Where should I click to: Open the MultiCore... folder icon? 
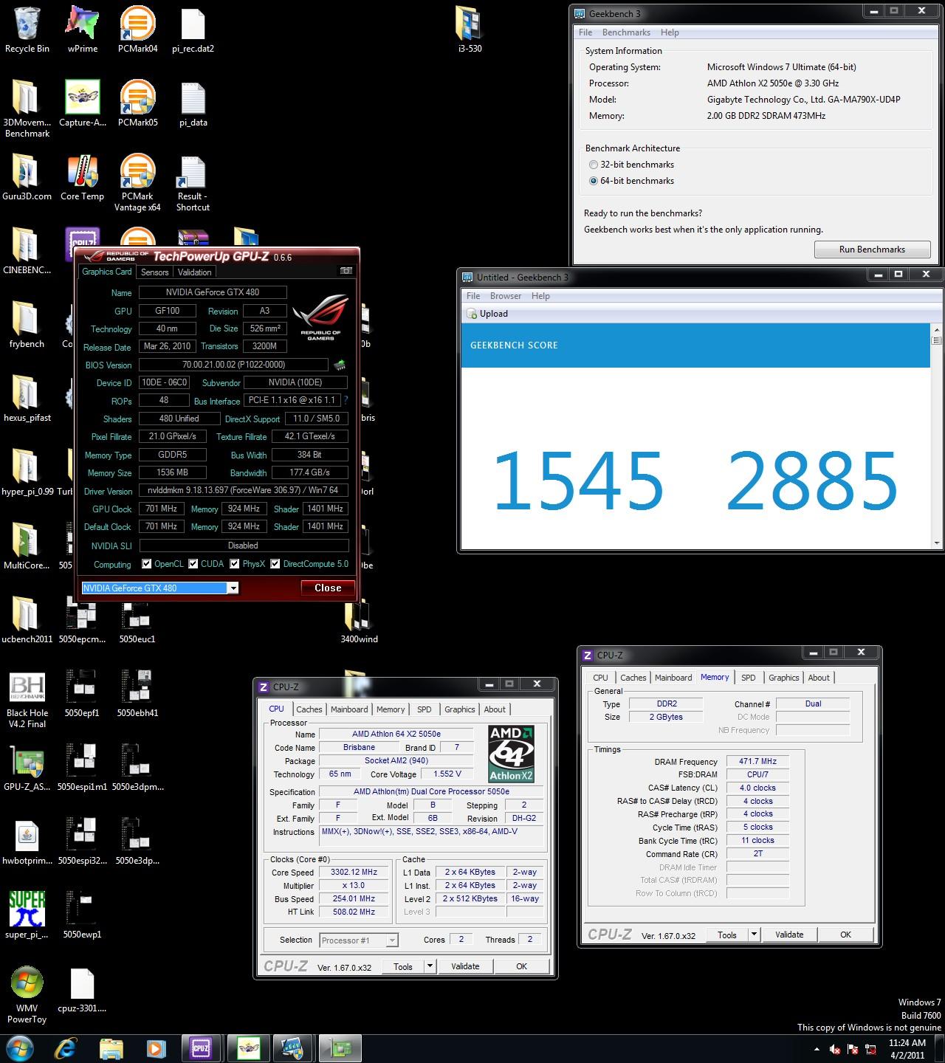point(27,540)
